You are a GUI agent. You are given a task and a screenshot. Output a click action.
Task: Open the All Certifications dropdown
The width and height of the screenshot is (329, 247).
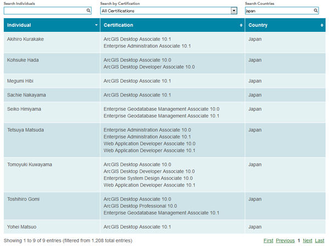coord(169,11)
